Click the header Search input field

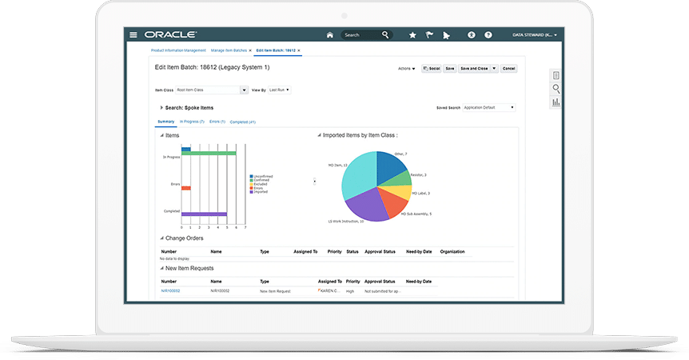point(361,34)
